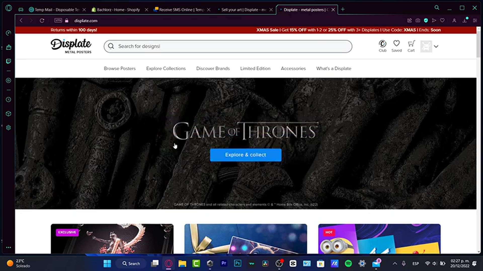
Task: Open Premiere Pro from taskbar
Action: [x=224, y=263]
